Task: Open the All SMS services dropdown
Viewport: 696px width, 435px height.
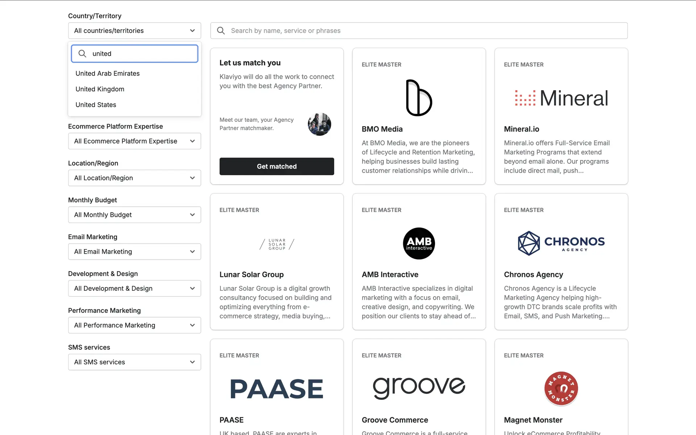Action: (134, 362)
